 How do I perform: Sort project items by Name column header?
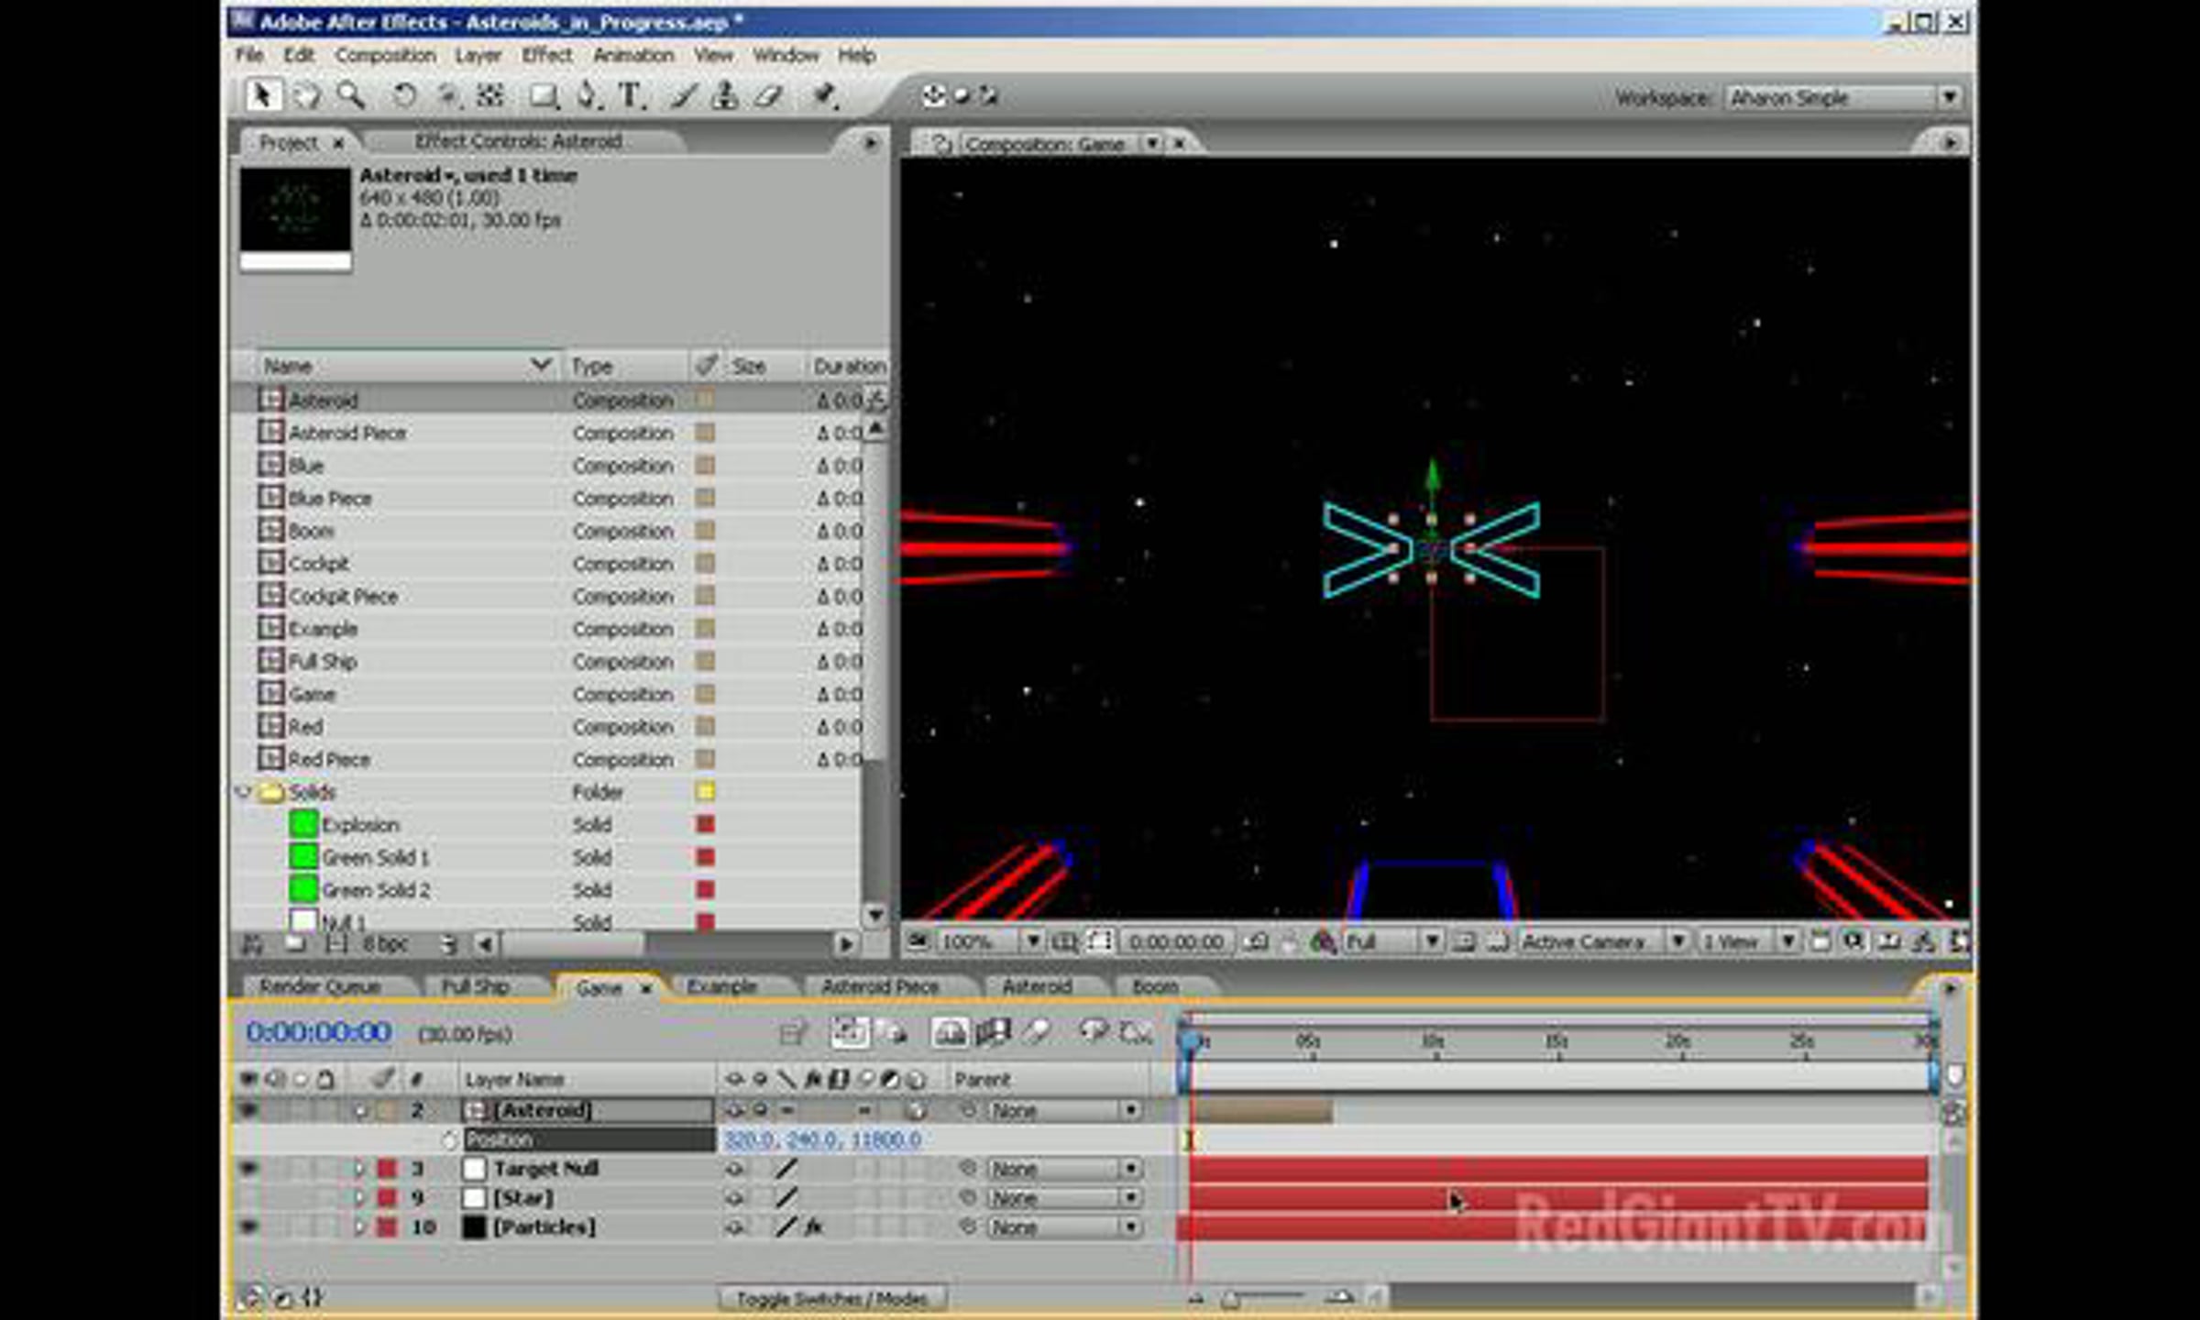click(407, 366)
